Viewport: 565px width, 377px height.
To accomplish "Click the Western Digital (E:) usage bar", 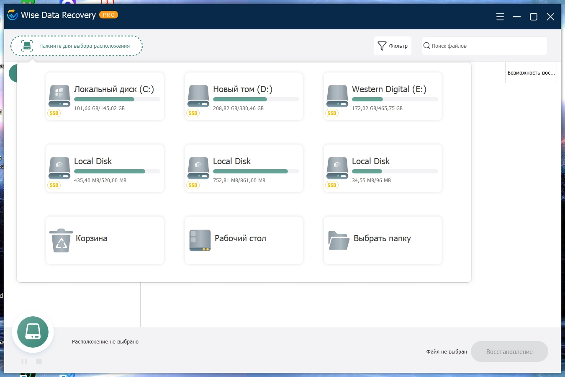I will pyautogui.click(x=395, y=99).
